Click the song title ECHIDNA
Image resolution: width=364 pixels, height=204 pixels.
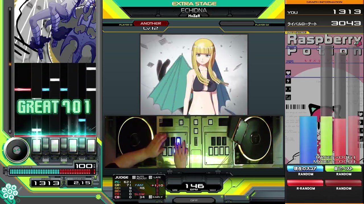194,10
